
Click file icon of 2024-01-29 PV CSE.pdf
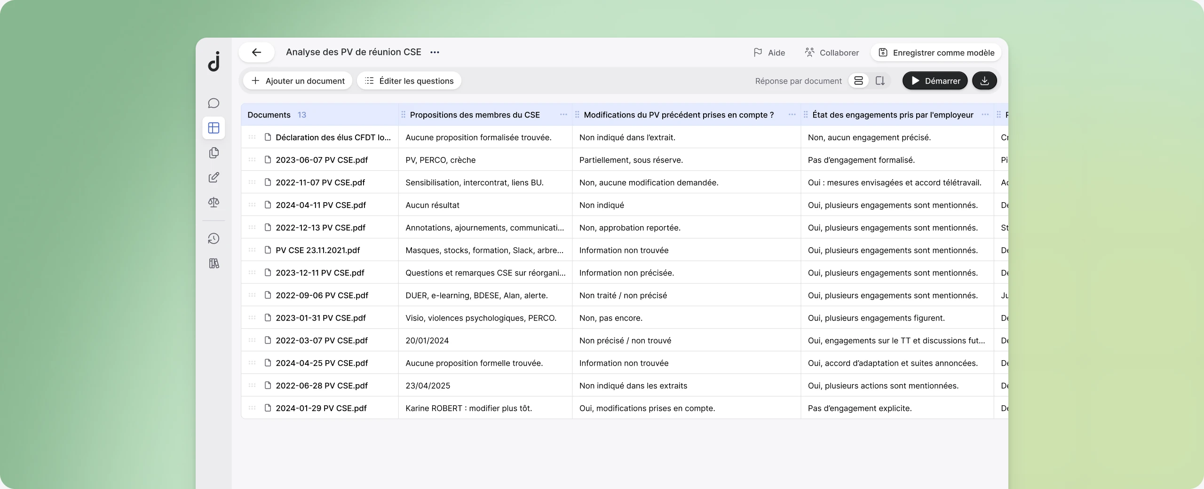[268, 408]
